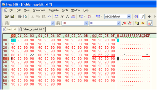Click the document icon in the menu bar
The width and height of the screenshot is (157, 90).
(x=6, y=10)
